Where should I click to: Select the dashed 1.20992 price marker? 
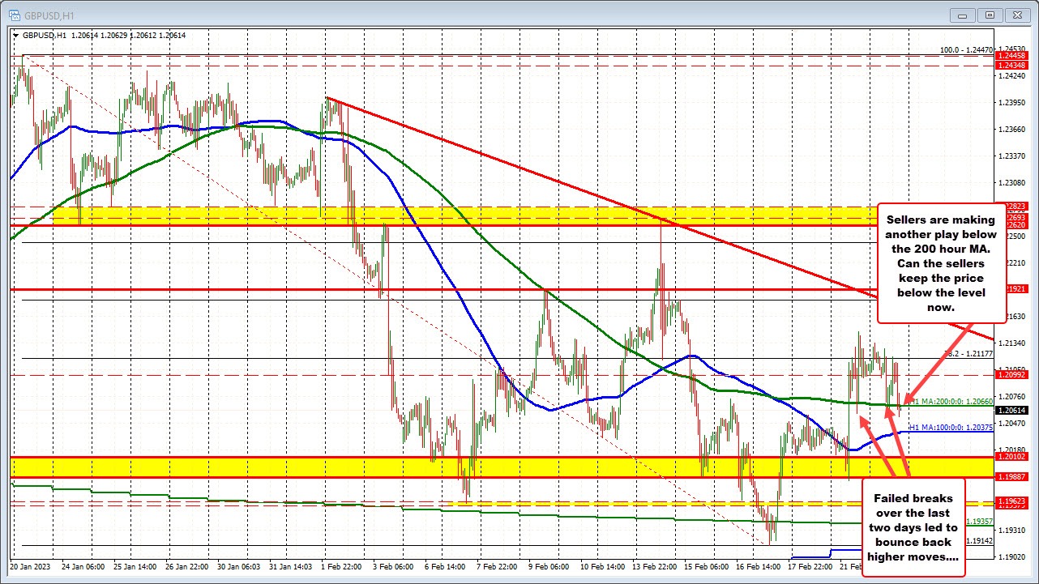(1011, 376)
